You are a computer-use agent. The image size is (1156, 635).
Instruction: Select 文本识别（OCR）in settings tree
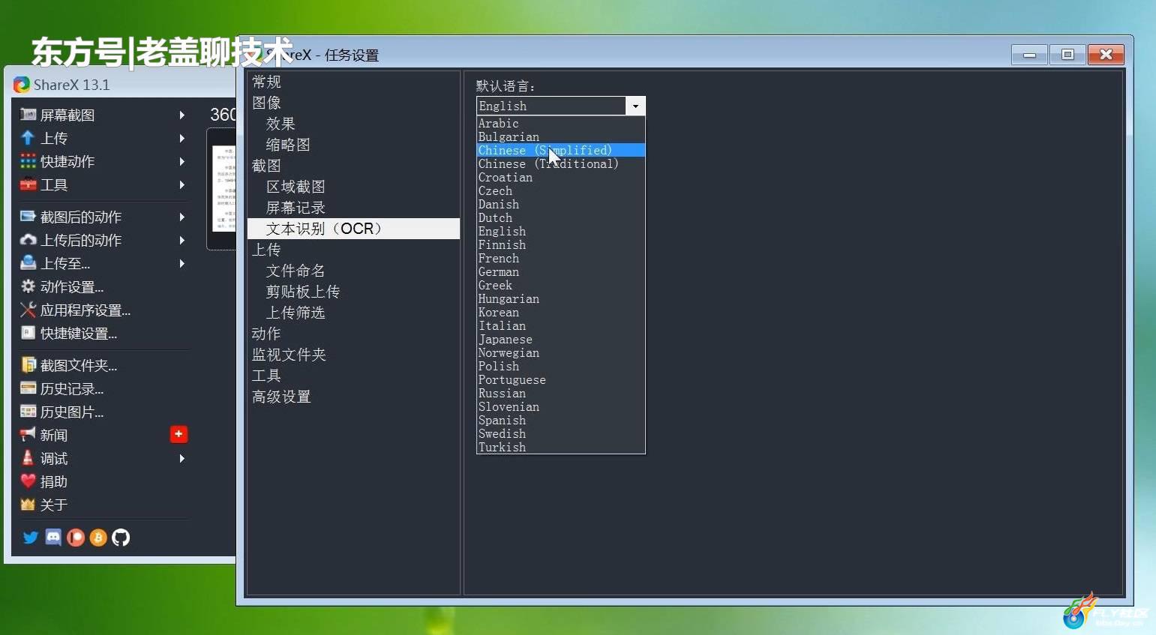click(353, 229)
